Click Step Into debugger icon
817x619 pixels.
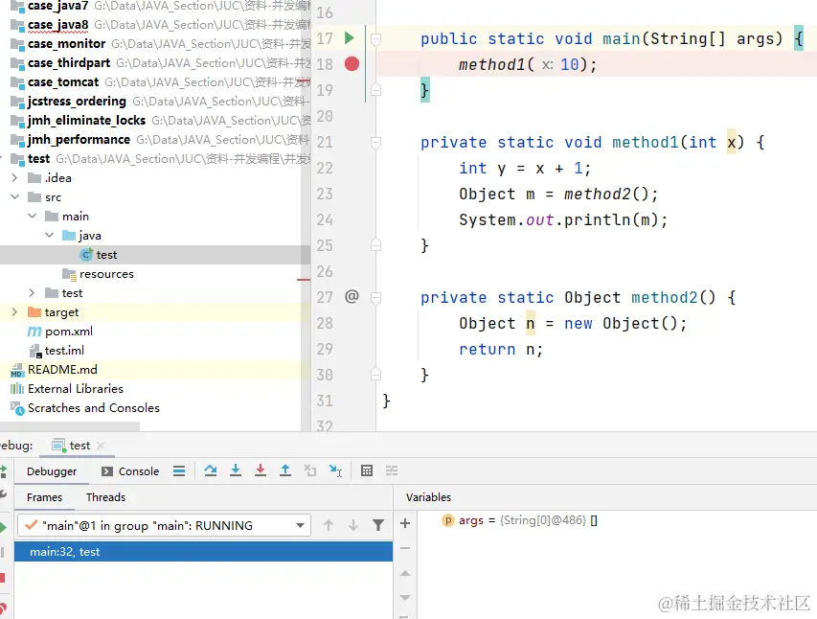236,470
